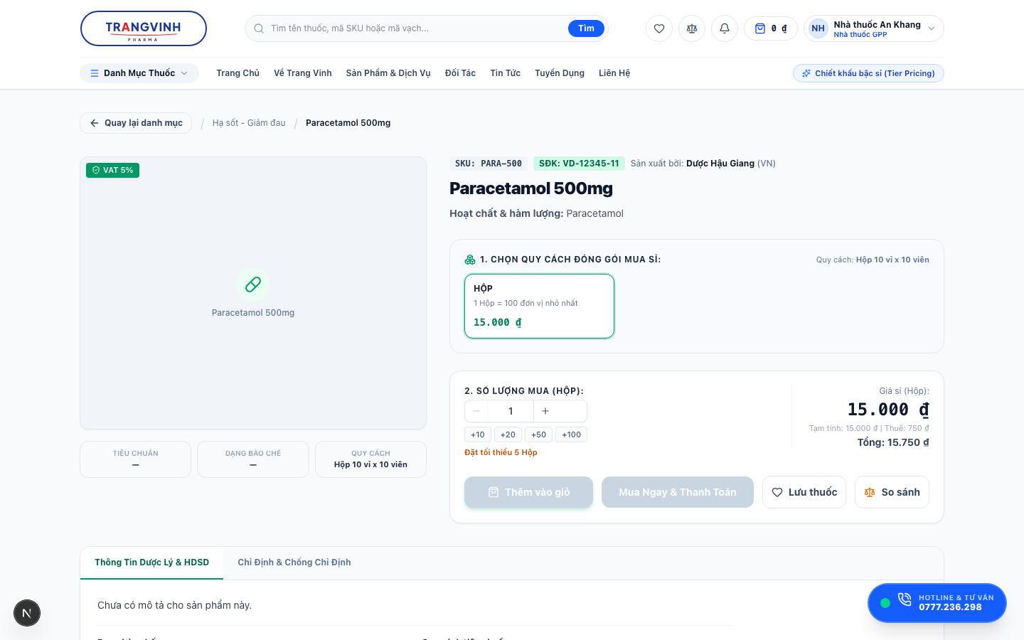Switch to Thông Tin Dược Lý & HDSD tab

(x=152, y=562)
